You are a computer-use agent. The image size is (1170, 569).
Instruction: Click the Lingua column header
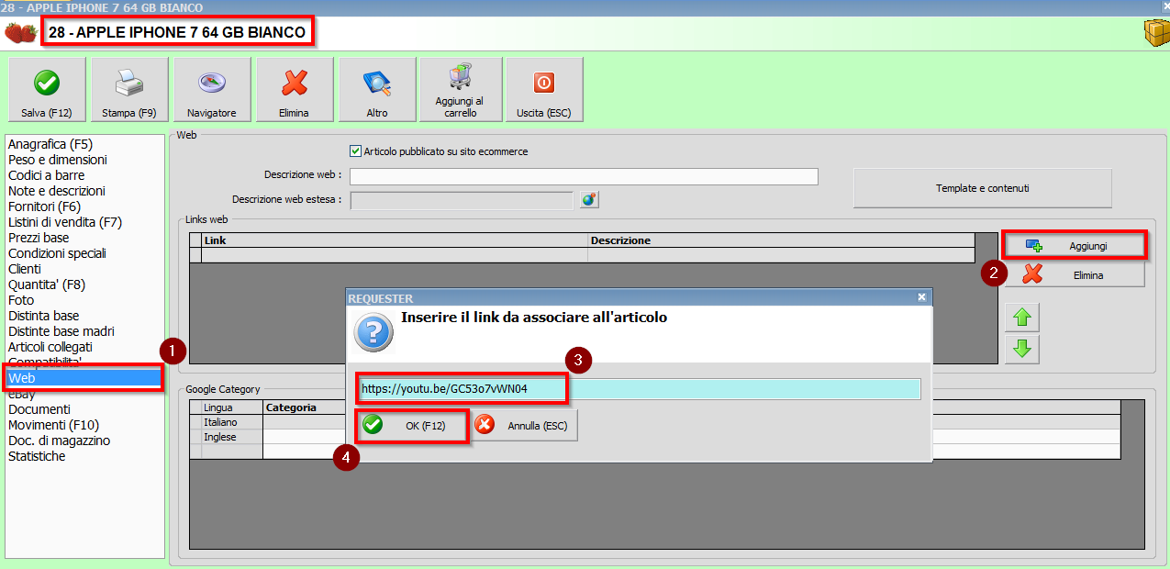tap(232, 407)
